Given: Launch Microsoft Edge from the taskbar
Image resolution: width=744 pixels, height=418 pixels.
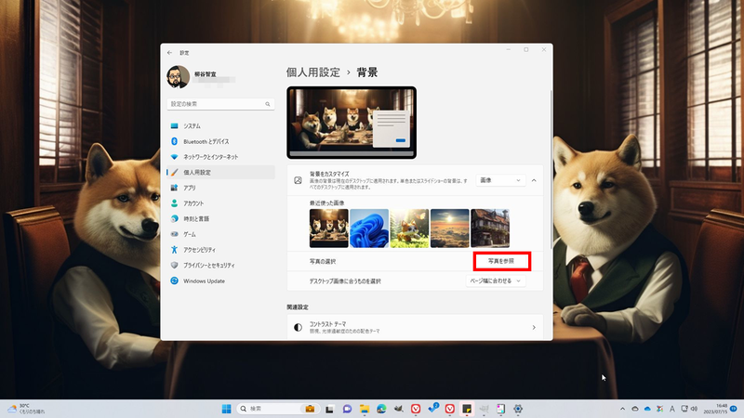Looking at the screenshot, I should tap(381, 409).
